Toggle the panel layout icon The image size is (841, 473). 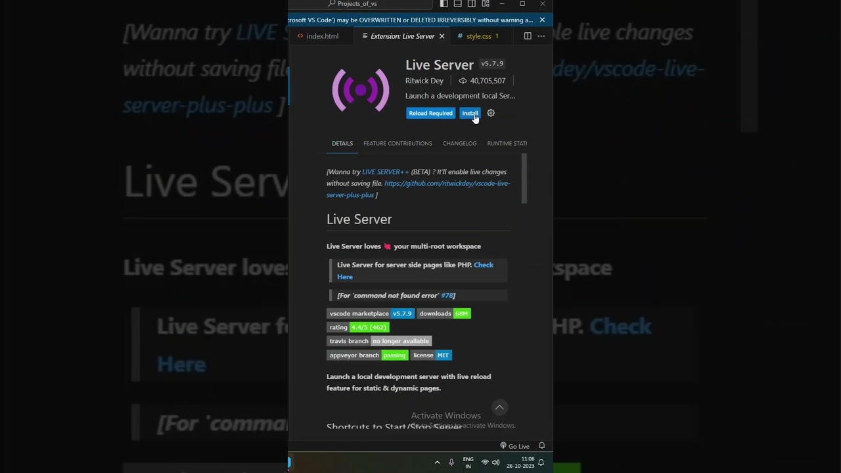[x=458, y=4]
